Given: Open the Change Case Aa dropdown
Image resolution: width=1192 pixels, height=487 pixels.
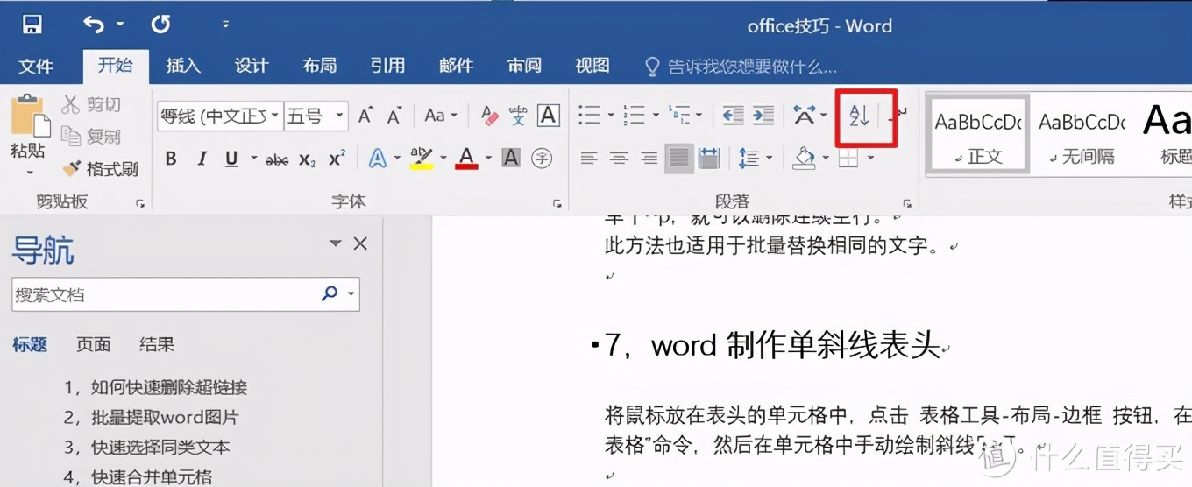Looking at the screenshot, I should coord(441,115).
